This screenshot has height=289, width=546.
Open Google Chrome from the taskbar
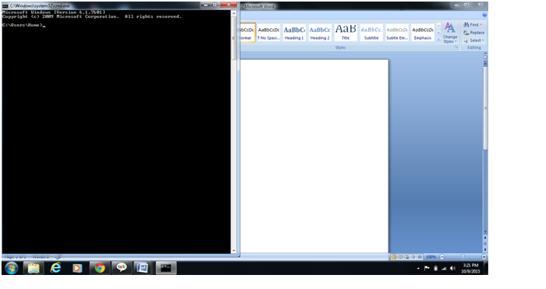(x=100, y=268)
